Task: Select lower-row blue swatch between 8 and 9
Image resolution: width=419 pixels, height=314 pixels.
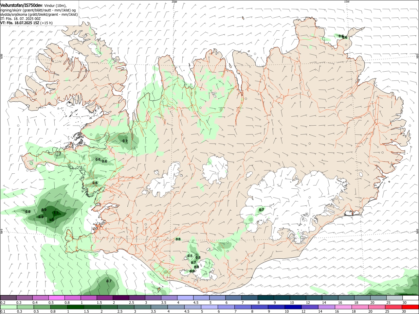Action: pos(260,307)
